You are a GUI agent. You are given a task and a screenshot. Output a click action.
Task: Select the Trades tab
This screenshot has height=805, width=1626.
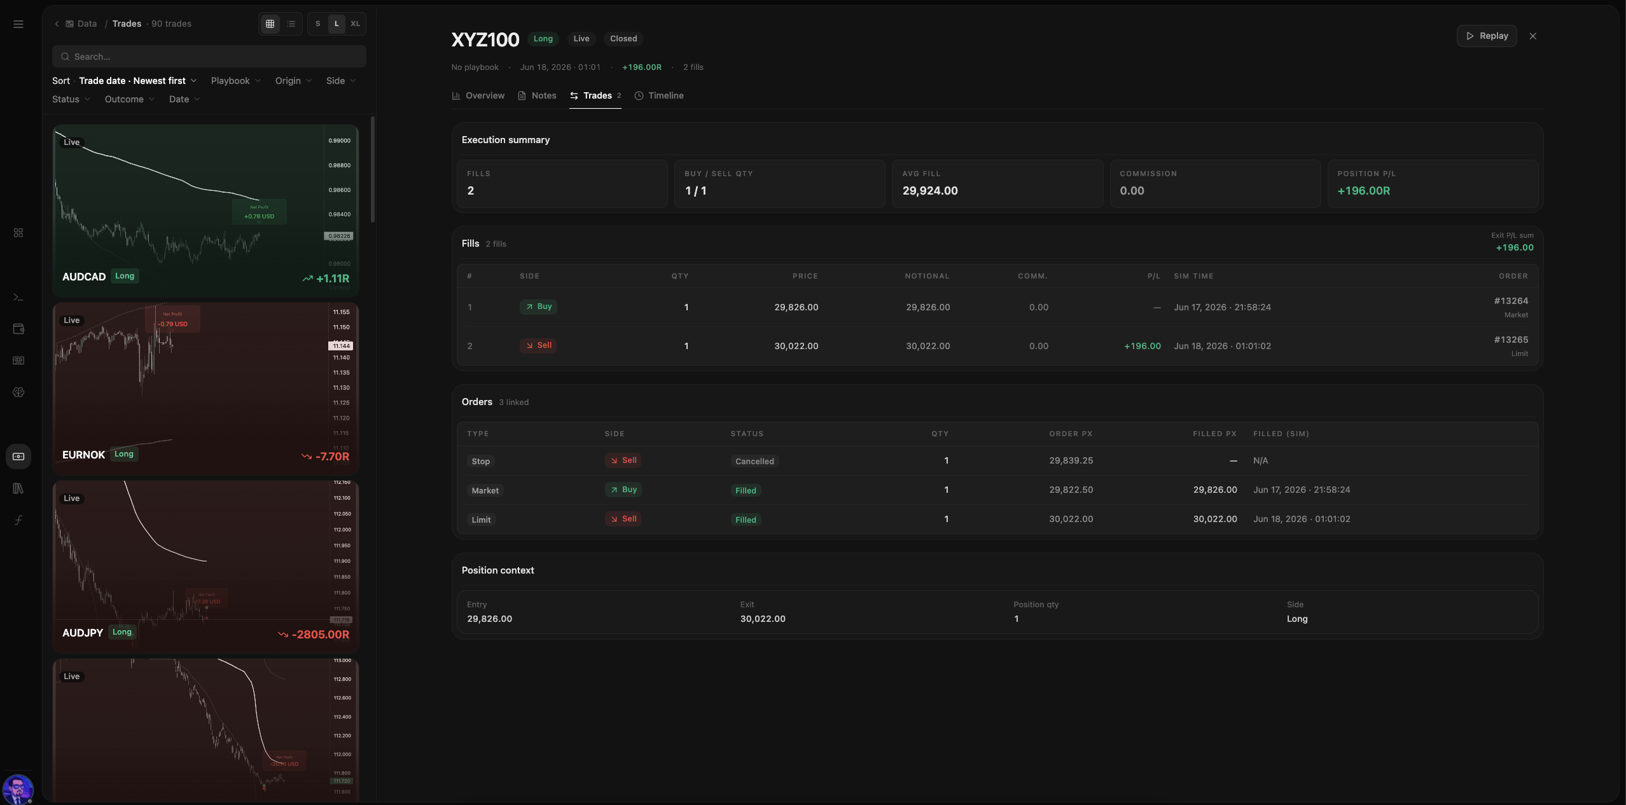click(x=595, y=95)
